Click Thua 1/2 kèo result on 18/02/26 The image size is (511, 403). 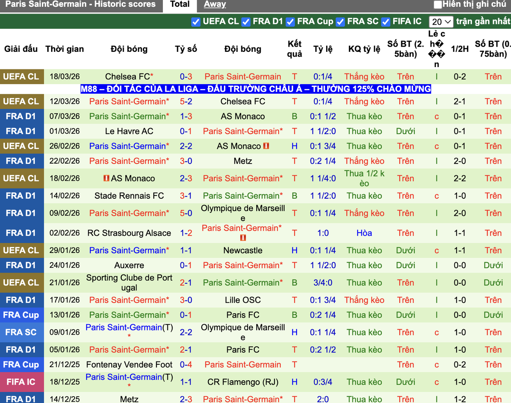point(364,178)
